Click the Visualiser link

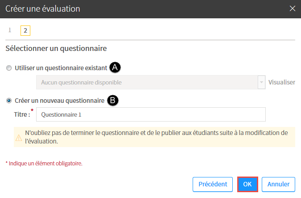(282, 82)
